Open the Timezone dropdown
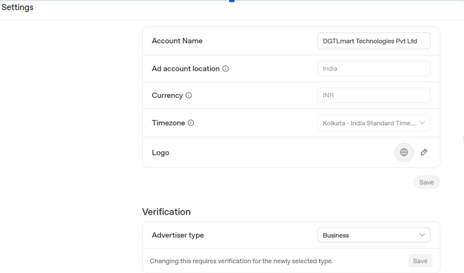The height and width of the screenshot is (273, 464). [x=374, y=123]
